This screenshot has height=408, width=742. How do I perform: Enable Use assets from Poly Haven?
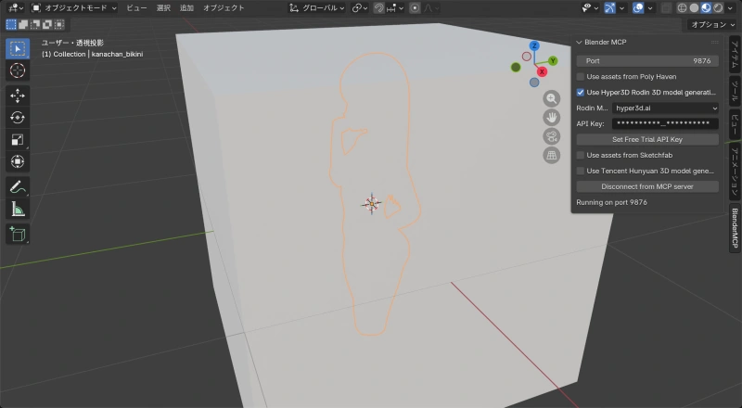tap(581, 76)
